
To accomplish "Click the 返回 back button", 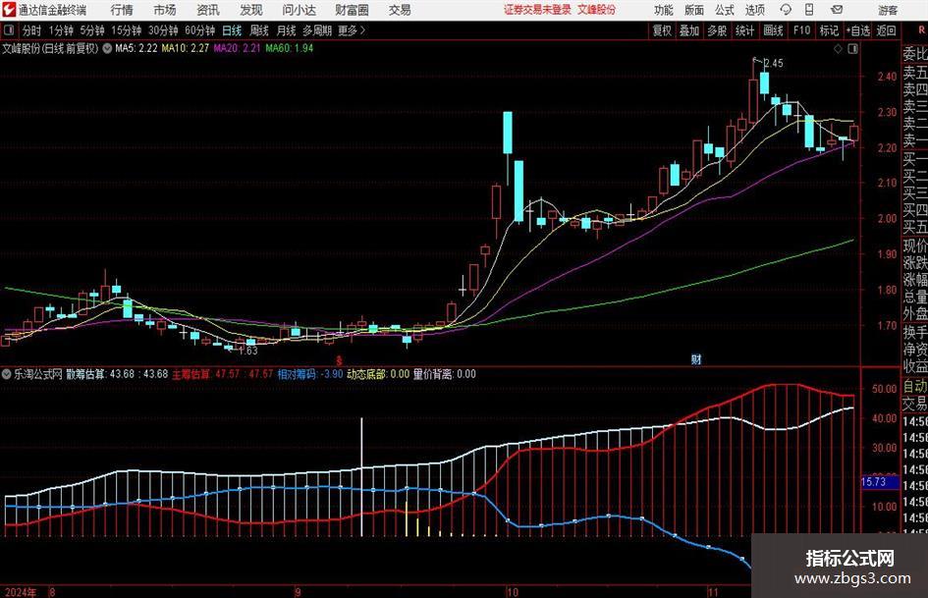I will pos(887,30).
